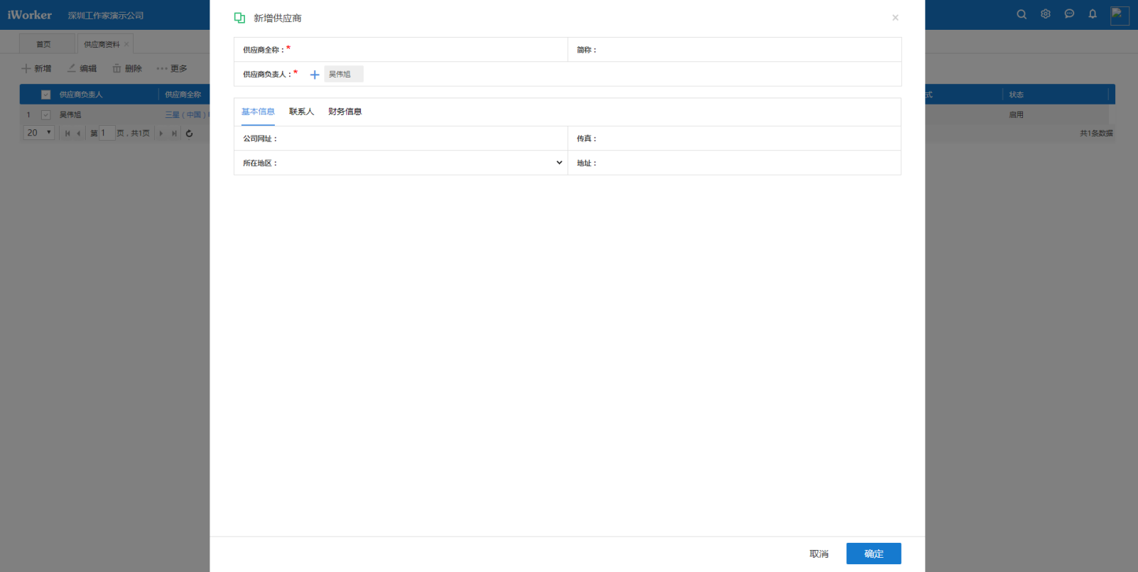The height and width of the screenshot is (572, 1138).
Task: Go to last page icon
Action: click(174, 133)
